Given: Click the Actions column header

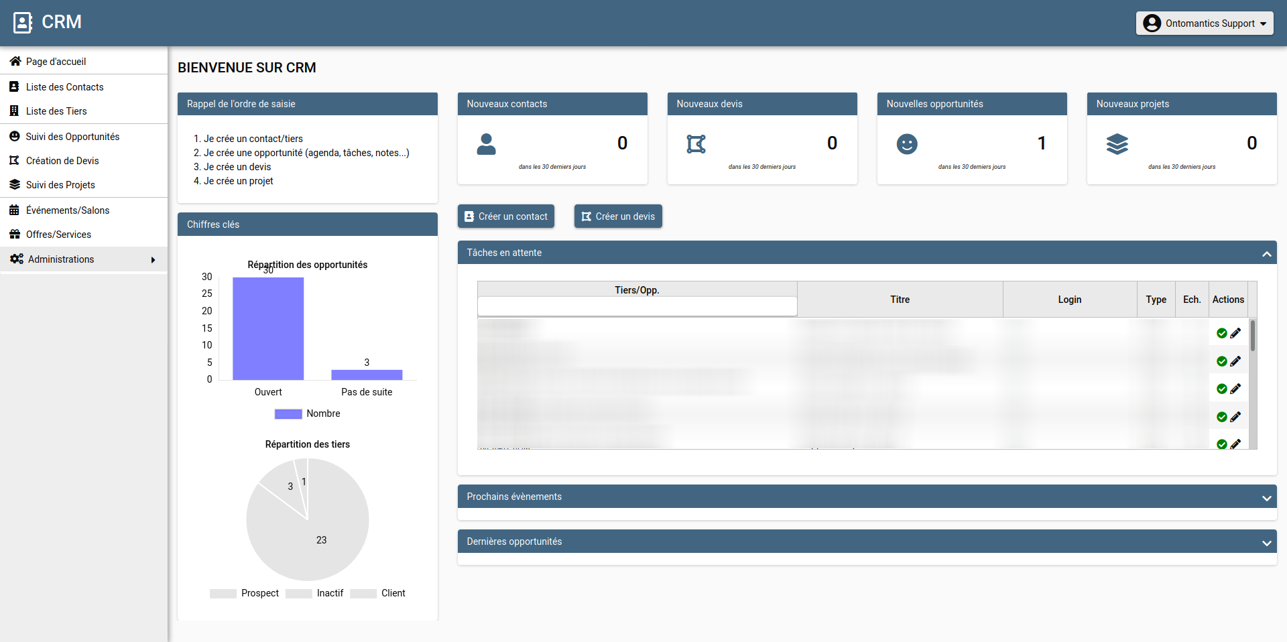Looking at the screenshot, I should click(x=1228, y=300).
